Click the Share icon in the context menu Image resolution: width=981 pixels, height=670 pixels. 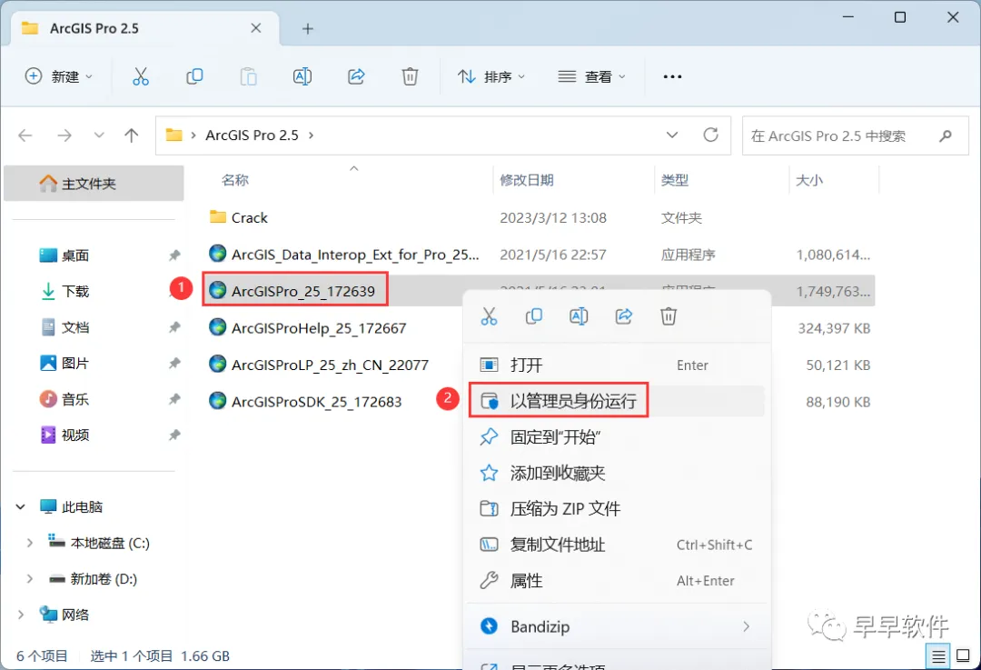pos(624,316)
